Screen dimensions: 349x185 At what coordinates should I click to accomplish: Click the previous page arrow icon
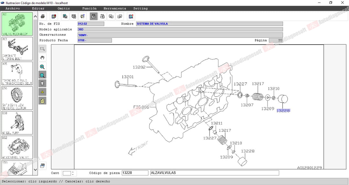tap(111, 16)
